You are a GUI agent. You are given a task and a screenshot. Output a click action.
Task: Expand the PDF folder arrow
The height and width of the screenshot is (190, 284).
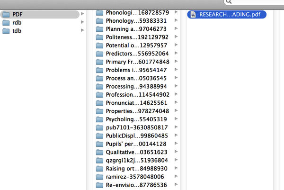[x=82, y=14]
